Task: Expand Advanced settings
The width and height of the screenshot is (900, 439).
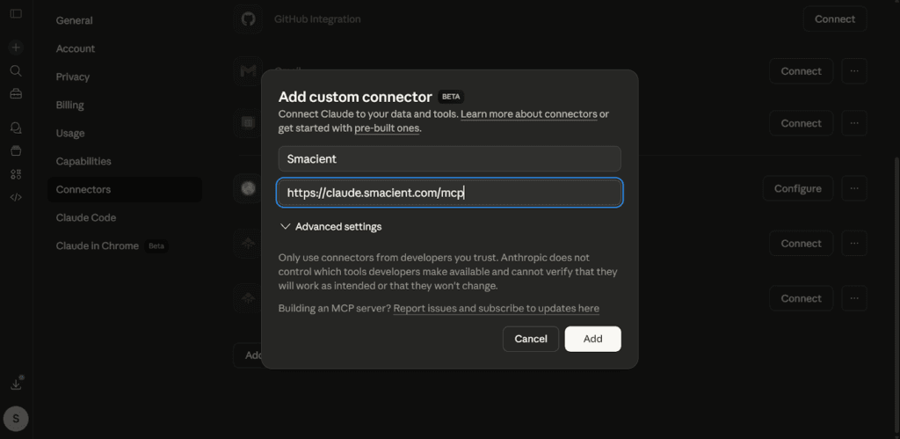Action: click(x=330, y=227)
